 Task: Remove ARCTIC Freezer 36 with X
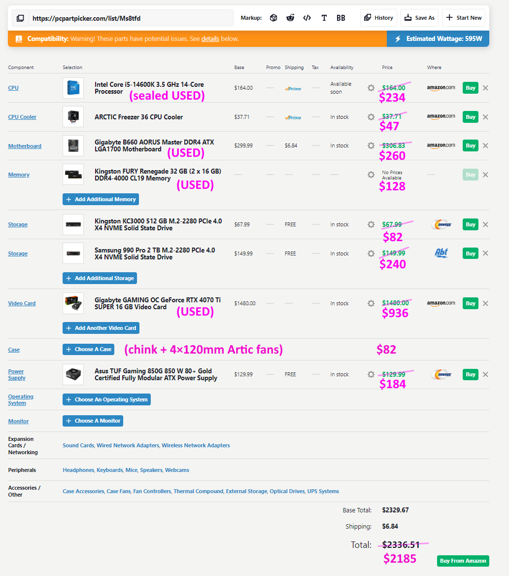tap(485, 117)
